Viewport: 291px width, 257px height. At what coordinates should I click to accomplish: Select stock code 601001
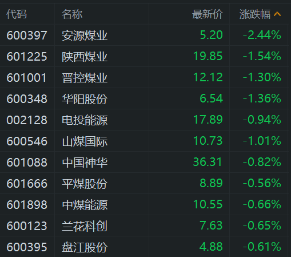point(26,78)
